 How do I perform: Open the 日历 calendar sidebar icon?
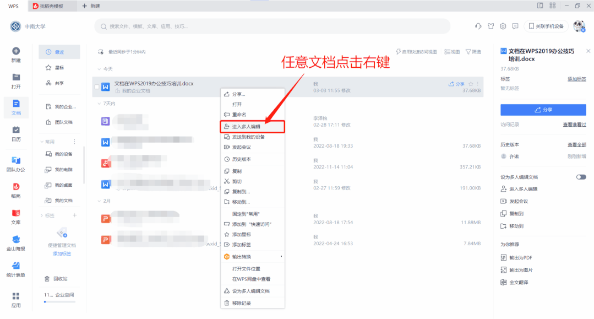pyautogui.click(x=16, y=130)
